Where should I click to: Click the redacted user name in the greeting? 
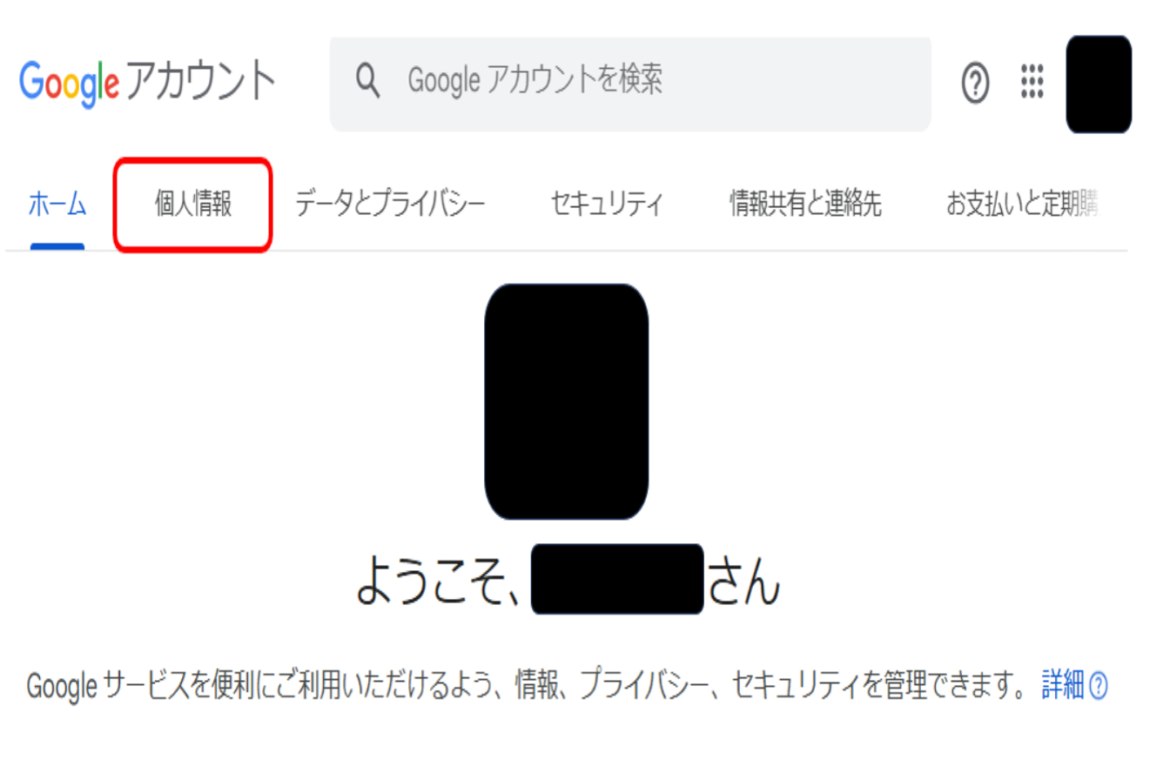pos(616,579)
